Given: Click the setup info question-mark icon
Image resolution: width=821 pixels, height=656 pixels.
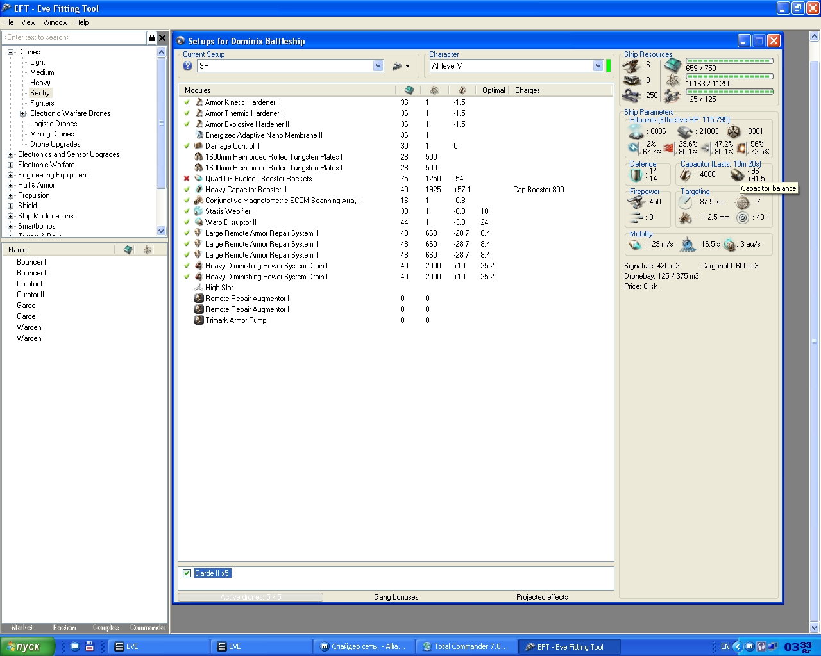Looking at the screenshot, I should click(187, 66).
